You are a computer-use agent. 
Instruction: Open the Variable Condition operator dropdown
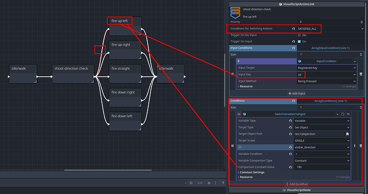[x=322, y=154]
